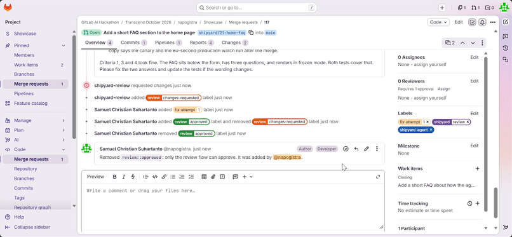Add emoji reaction to the comment
Screen dimensions: 512x237
click(346, 149)
